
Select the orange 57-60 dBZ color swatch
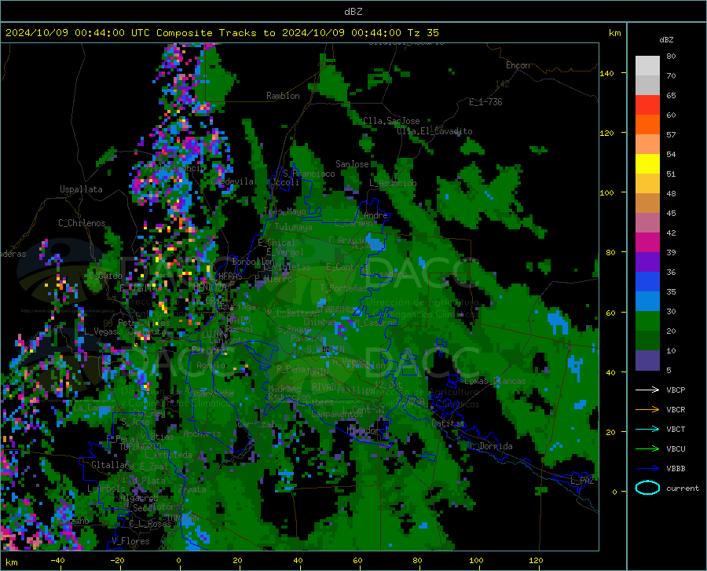click(647, 125)
